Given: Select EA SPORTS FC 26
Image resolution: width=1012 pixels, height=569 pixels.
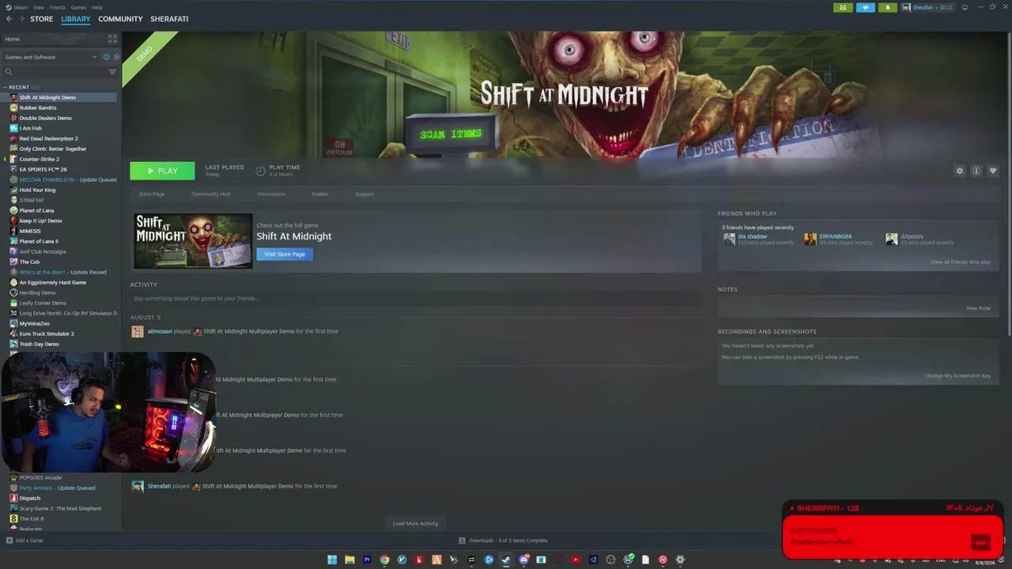Looking at the screenshot, I should pyautogui.click(x=43, y=169).
